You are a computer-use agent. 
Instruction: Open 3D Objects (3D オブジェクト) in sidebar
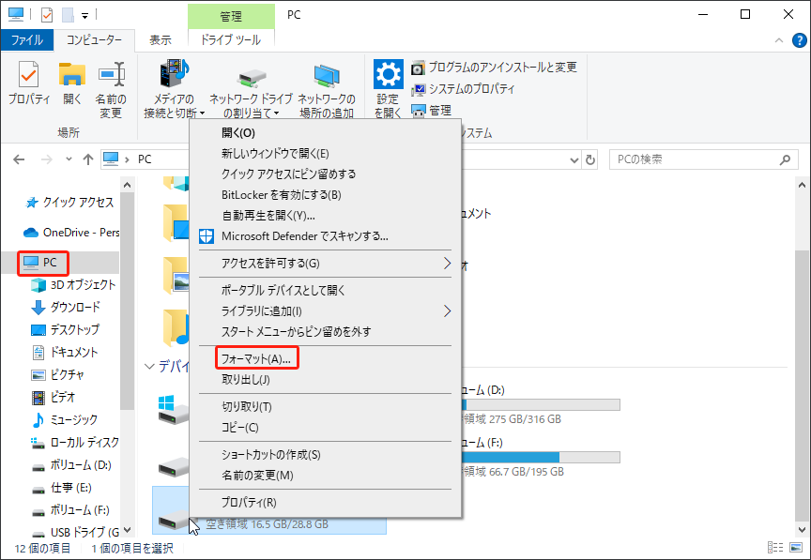(73, 284)
